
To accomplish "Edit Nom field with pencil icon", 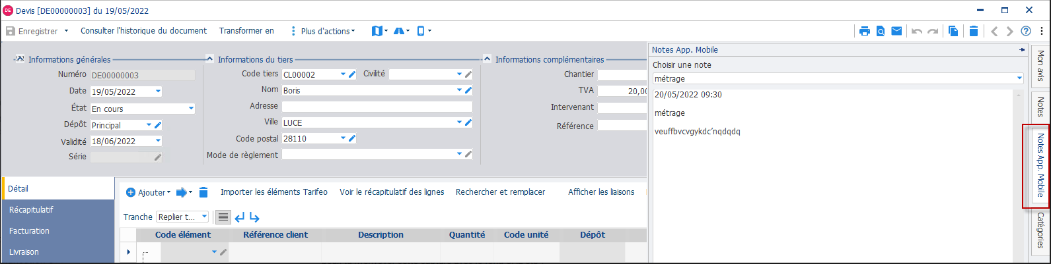I will (468, 90).
